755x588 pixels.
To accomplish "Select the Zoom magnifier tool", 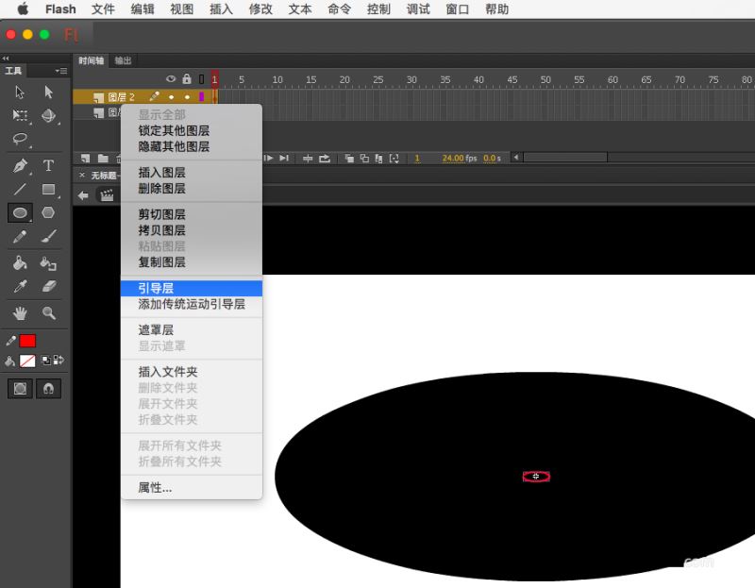I will point(48,313).
